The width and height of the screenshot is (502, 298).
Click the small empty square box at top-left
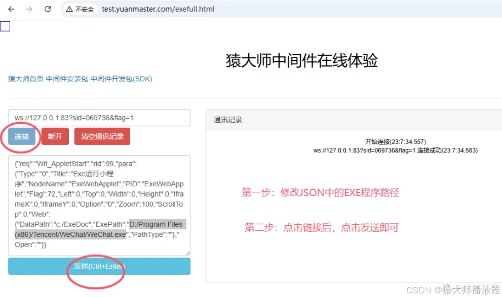[x=5, y=26]
